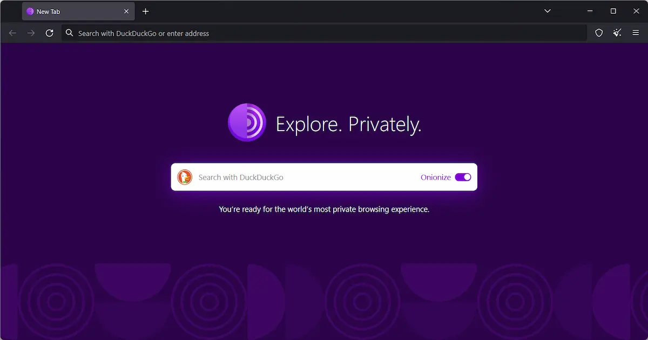Open a new tab with the plus button

[145, 11]
